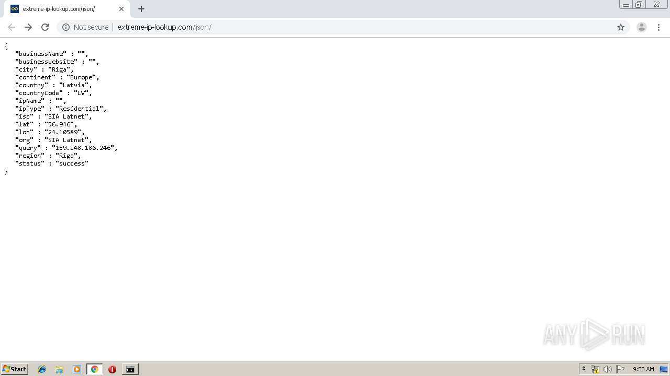Screen dimensions: 670x376
Task: Open the Windows Start menu
Action: (x=15, y=369)
